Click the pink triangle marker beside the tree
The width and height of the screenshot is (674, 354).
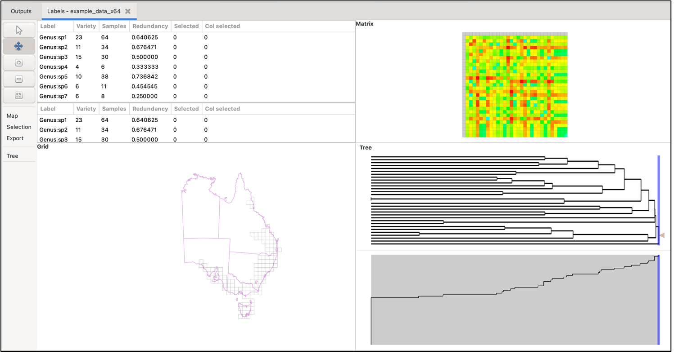(662, 235)
